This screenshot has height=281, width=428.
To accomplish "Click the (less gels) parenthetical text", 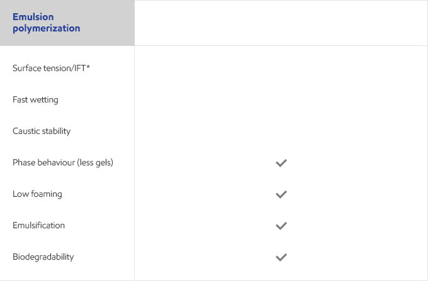I will pos(95,162).
